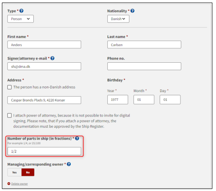The width and height of the screenshot is (216, 191).
Task: Open help icon beside Nationality label
Action: pyautogui.click(x=133, y=11)
